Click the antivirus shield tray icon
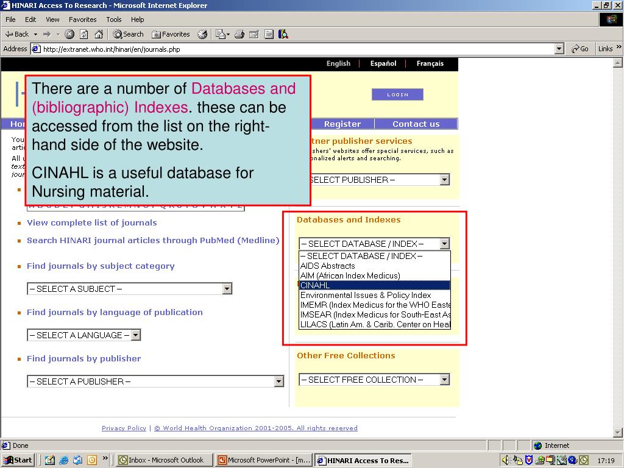This screenshot has height=468, width=624. pyautogui.click(x=529, y=460)
